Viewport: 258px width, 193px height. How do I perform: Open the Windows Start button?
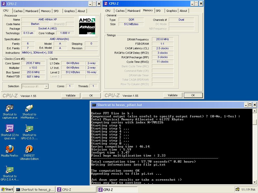pos(7,189)
